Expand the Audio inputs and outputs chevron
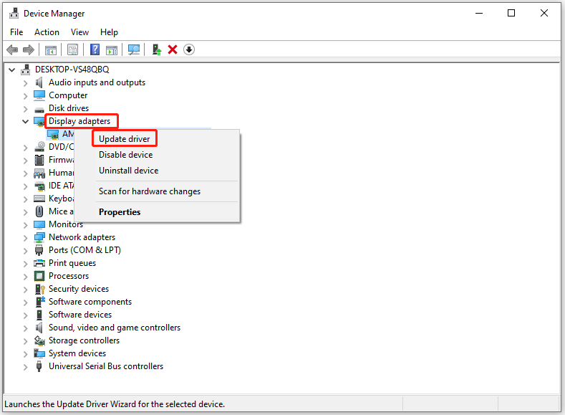Viewport: 565px width, 415px height. click(x=25, y=83)
